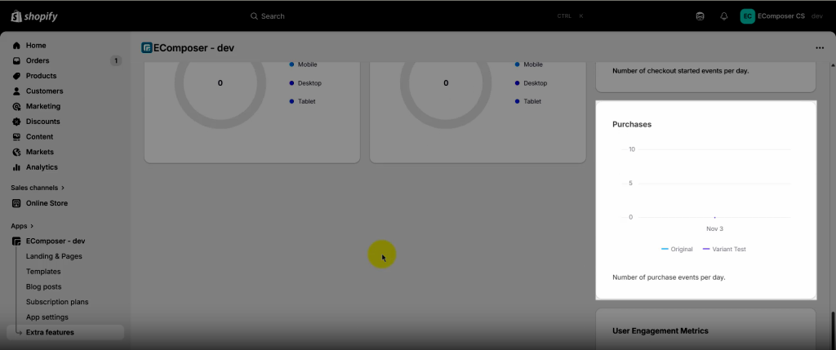The height and width of the screenshot is (350, 836).
Task: Open the three-dot more actions menu
Action: tap(820, 48)
